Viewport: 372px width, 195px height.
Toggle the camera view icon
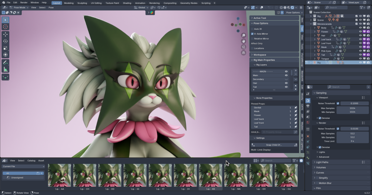244,47
